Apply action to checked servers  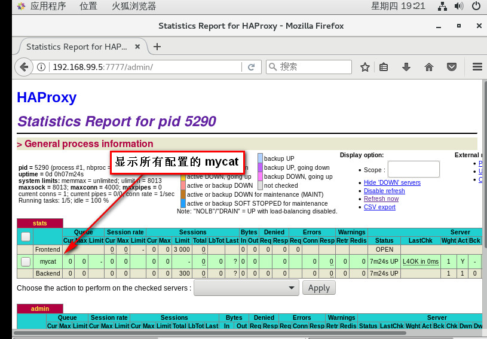tap(319, 288)
